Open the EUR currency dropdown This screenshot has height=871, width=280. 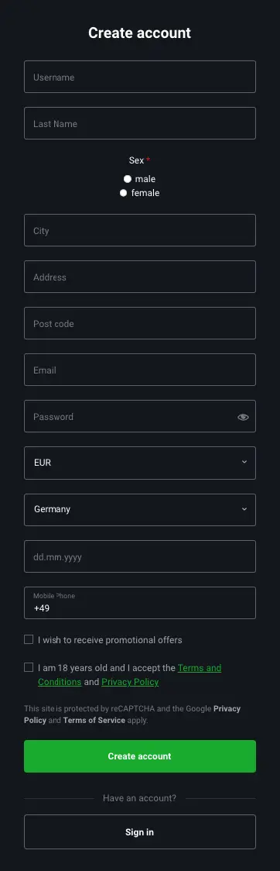coord(140,463)
